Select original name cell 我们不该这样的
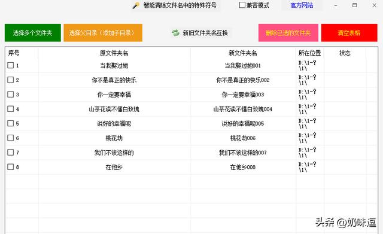The width and height of the screenshot is (383, 234). pyautogui.click(x=114, y=153)
